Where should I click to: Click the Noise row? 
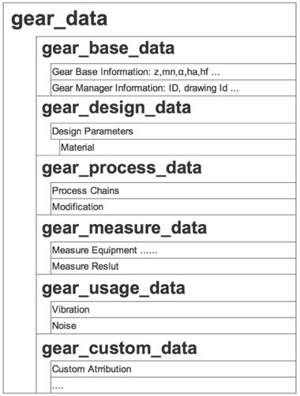point(173,326)
